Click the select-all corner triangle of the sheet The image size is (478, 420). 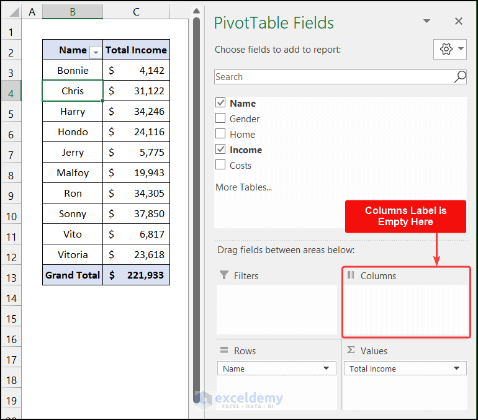14,12
